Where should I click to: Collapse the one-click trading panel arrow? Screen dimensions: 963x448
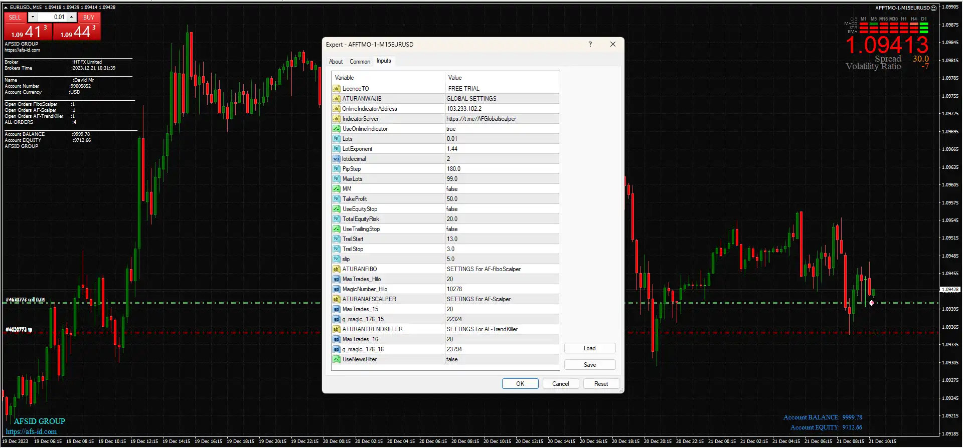[6, 8]
